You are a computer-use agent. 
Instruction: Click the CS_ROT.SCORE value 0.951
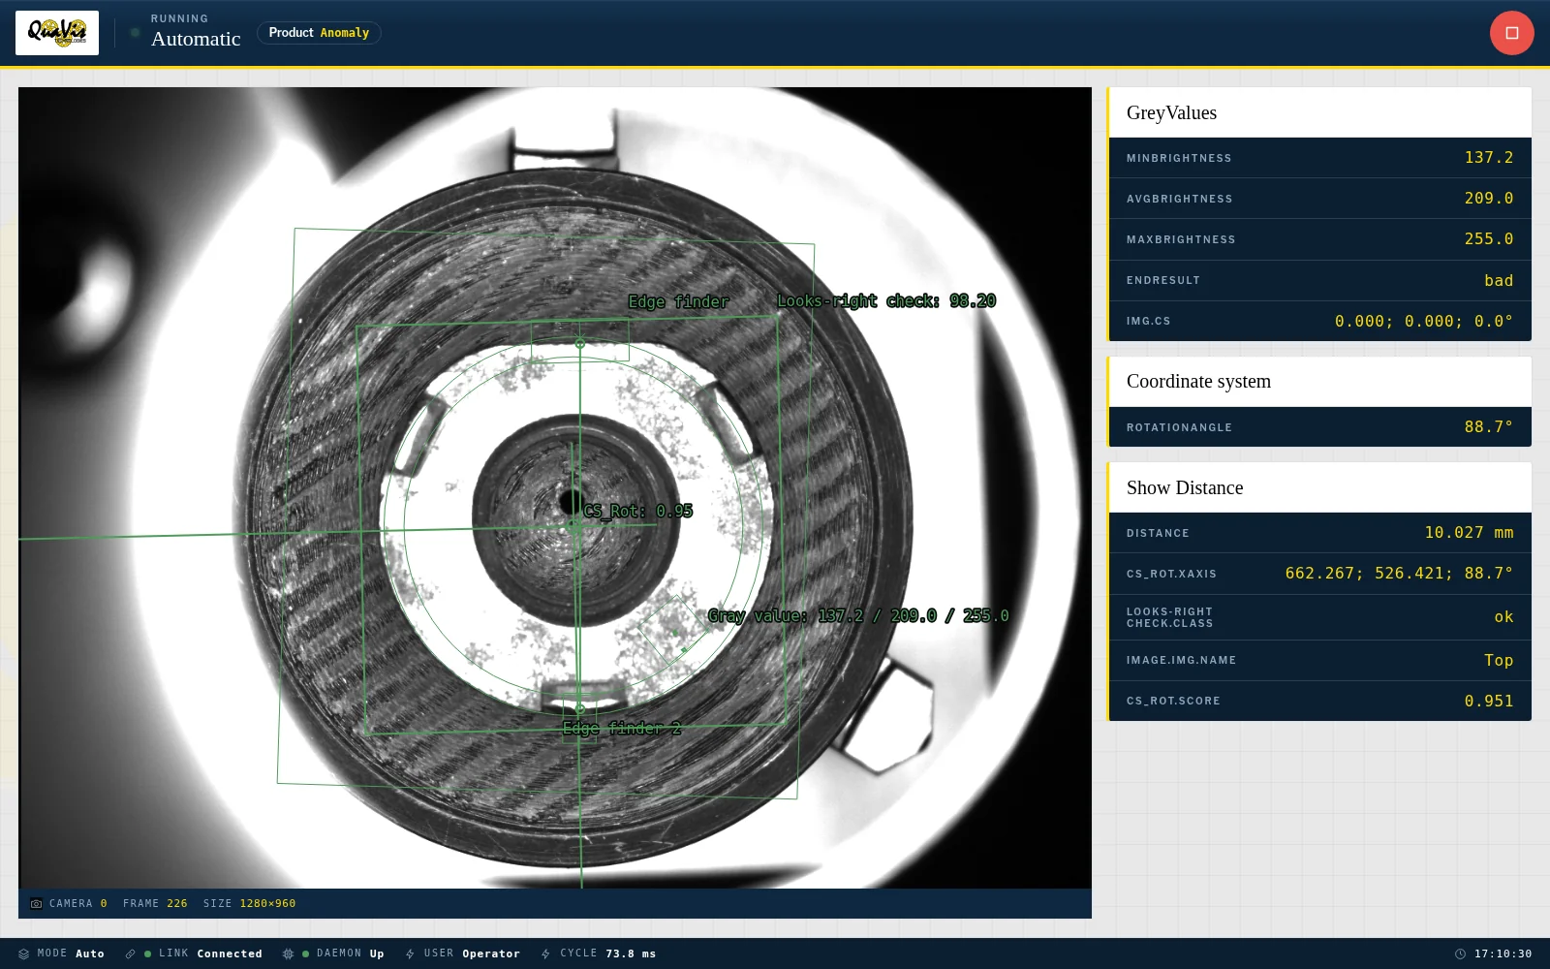[x=1489, y=702]
